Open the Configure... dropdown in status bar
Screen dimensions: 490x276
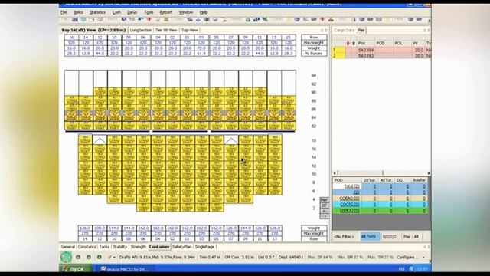(x=410, y=258)
